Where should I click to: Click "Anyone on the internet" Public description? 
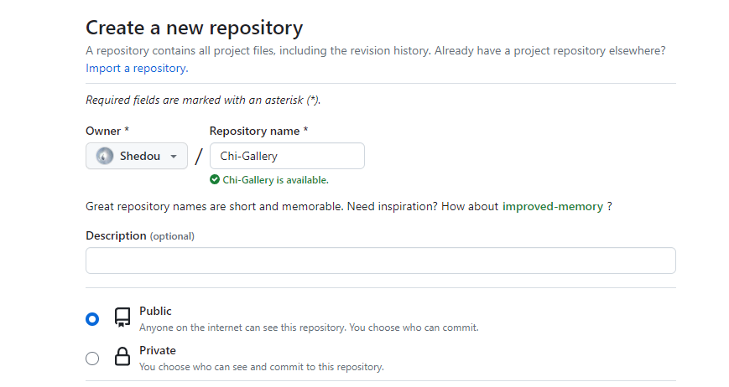pos(309,328)
